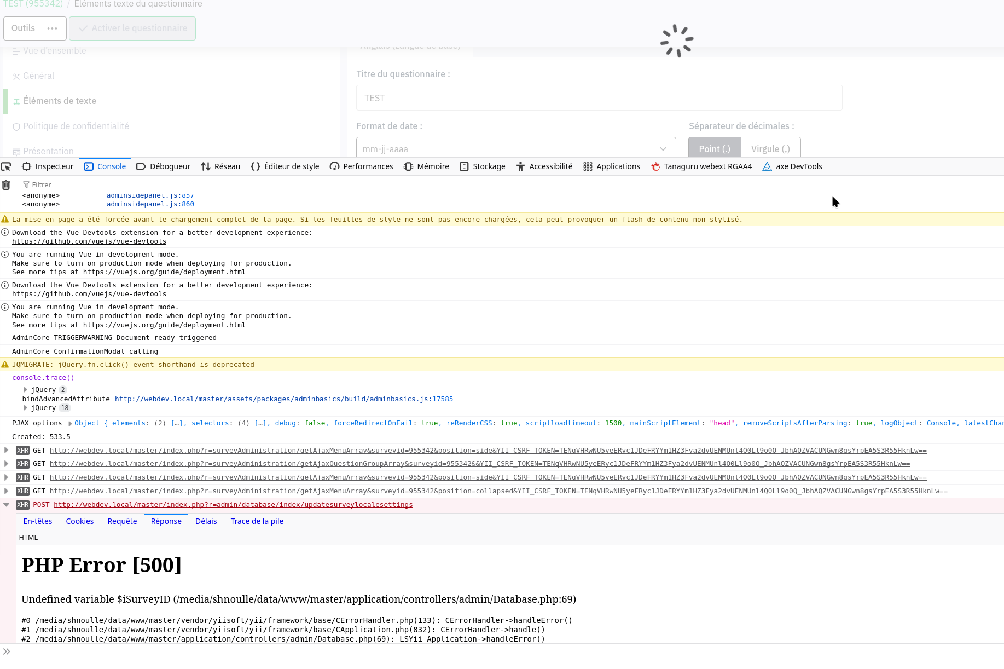Open the Stockage tab
Screen dimensions: 1004x669
coord(483,166)
